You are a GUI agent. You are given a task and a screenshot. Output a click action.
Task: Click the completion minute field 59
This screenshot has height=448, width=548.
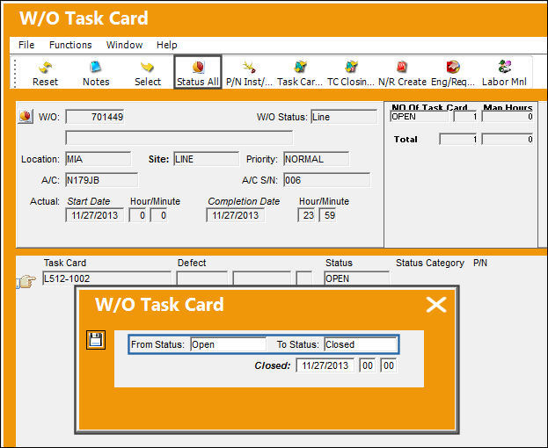[x=327, y=215]
